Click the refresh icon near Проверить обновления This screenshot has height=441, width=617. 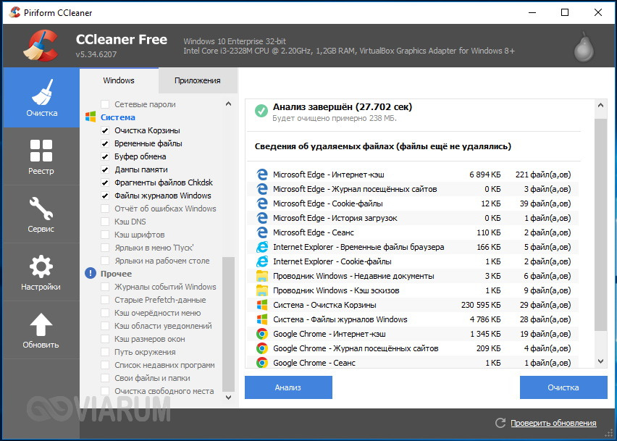[x=500, y=423]
